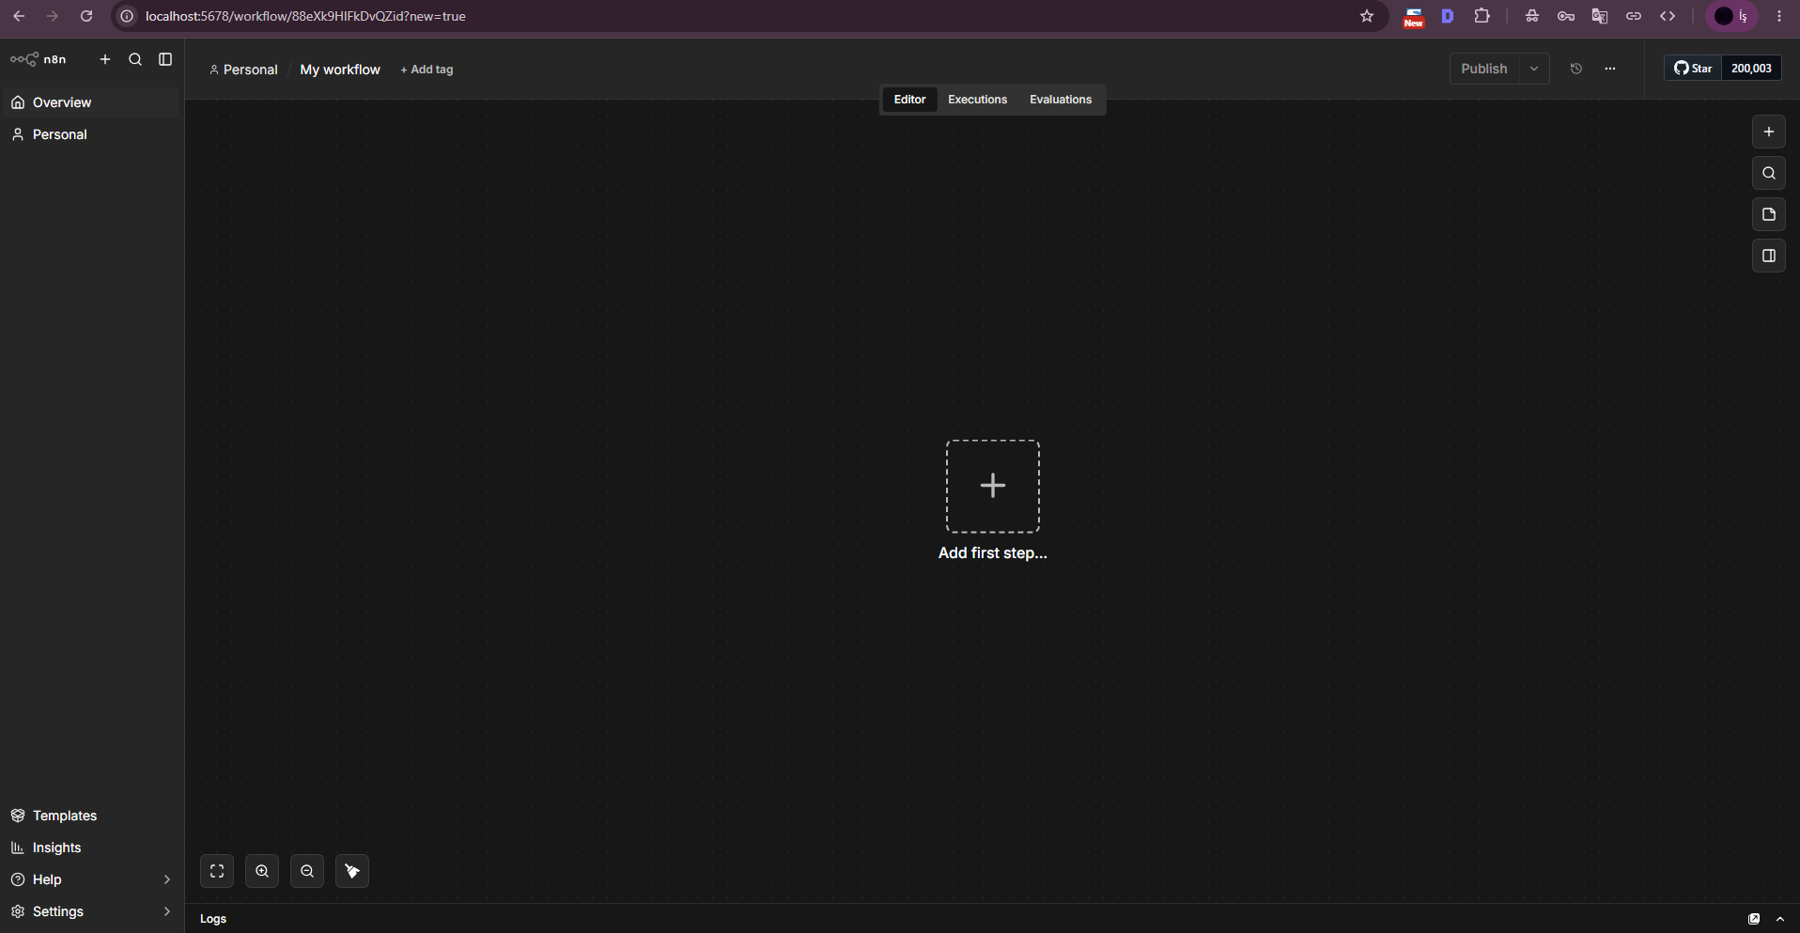Click code brackets extension icon
The image size is (1800, 933).
pyautogui.click(x=1668, y=16)
